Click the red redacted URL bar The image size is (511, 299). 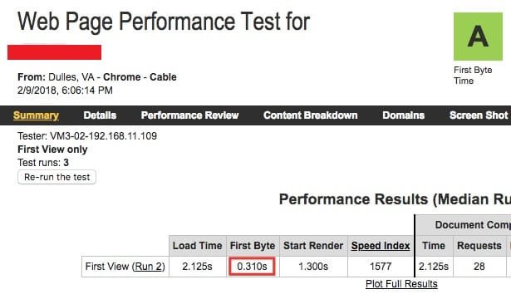click(x=55, y=52)
